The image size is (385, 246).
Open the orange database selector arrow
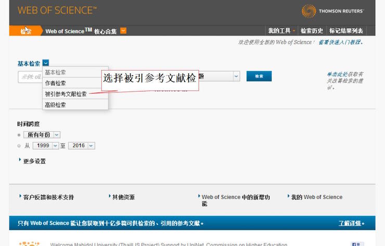123,31
